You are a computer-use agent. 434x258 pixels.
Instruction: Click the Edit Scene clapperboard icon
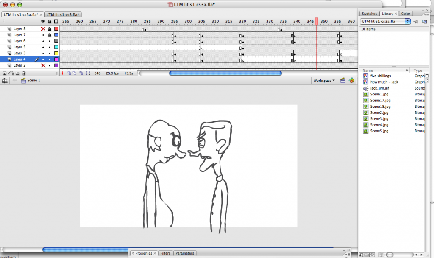(342, 80)
